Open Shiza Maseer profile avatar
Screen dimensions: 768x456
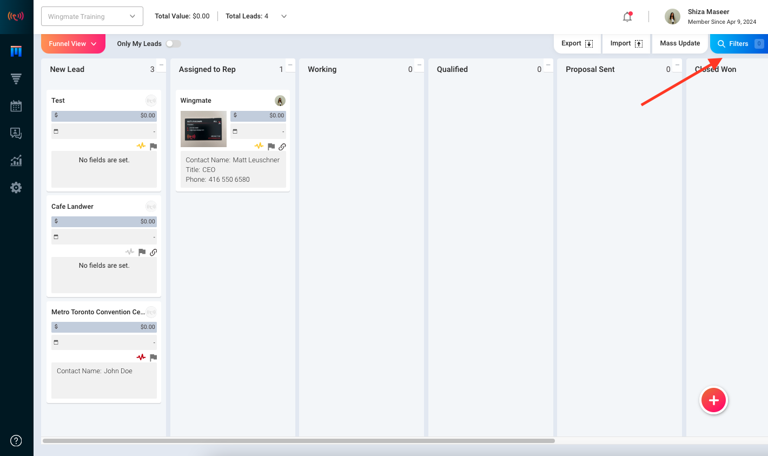pos(672,17)
